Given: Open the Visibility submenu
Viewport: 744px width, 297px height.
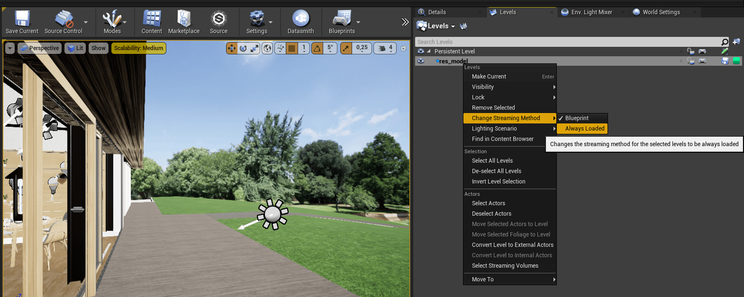Looking at the screenshot, I should pos(509,87).
